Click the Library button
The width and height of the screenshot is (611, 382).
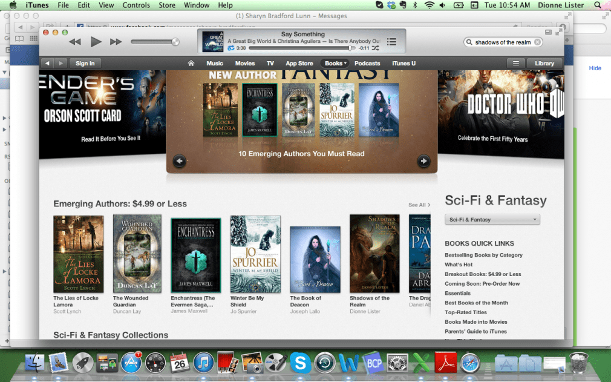click(x=544, y=63)
